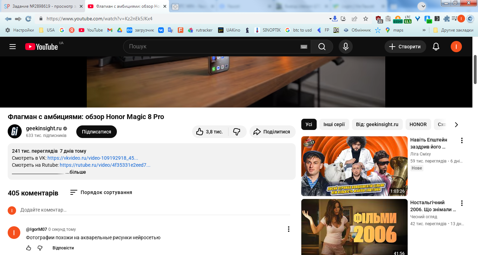Reply to @IgorM07 via 'Відповісти'
This screenshot has height=255, width=478.
63,248
